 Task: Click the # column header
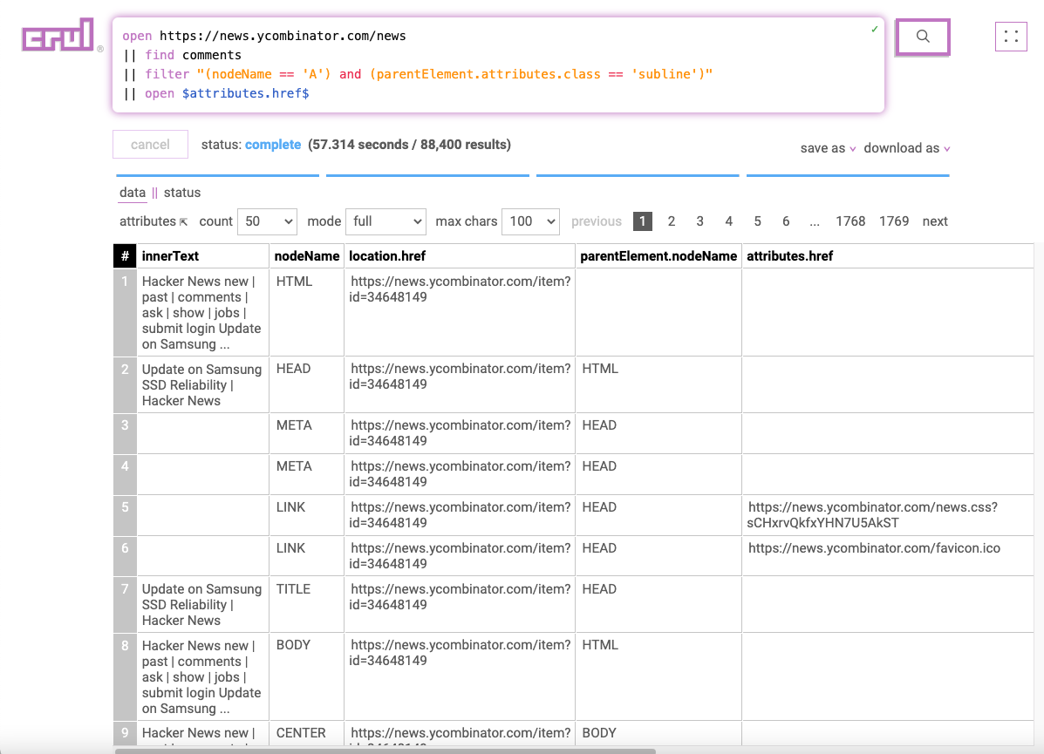(x=125, y=256)
